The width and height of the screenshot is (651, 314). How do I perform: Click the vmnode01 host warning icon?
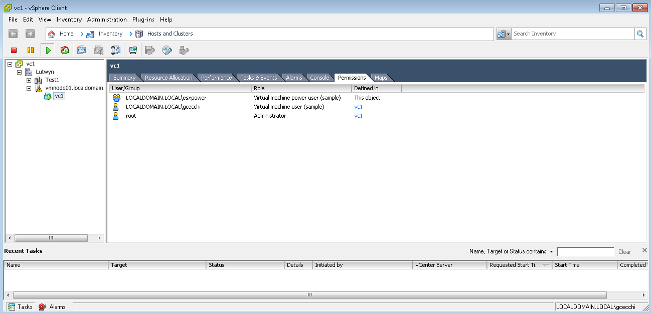coord(39,88)
